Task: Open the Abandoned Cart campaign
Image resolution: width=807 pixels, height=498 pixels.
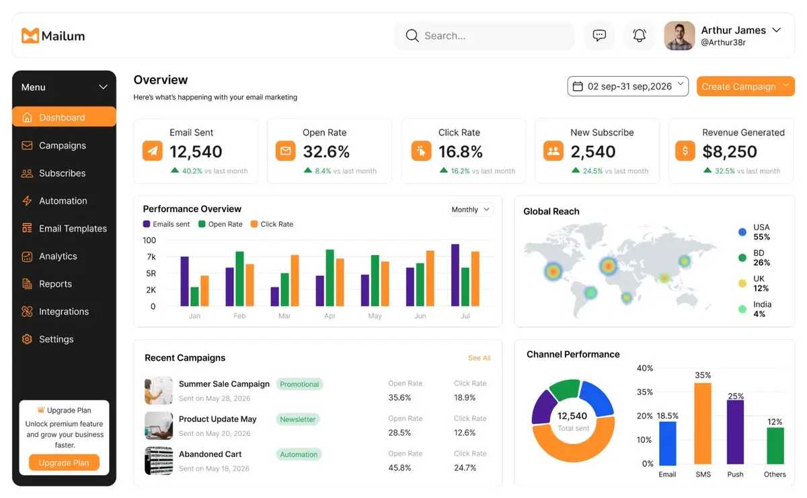Action: click(x=210, y=454)
